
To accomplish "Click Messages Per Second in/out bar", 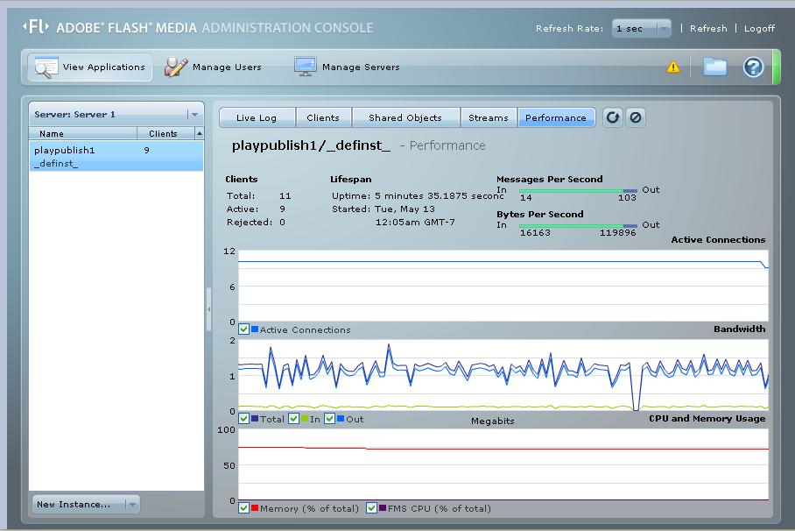I will (x=578, y=191).
